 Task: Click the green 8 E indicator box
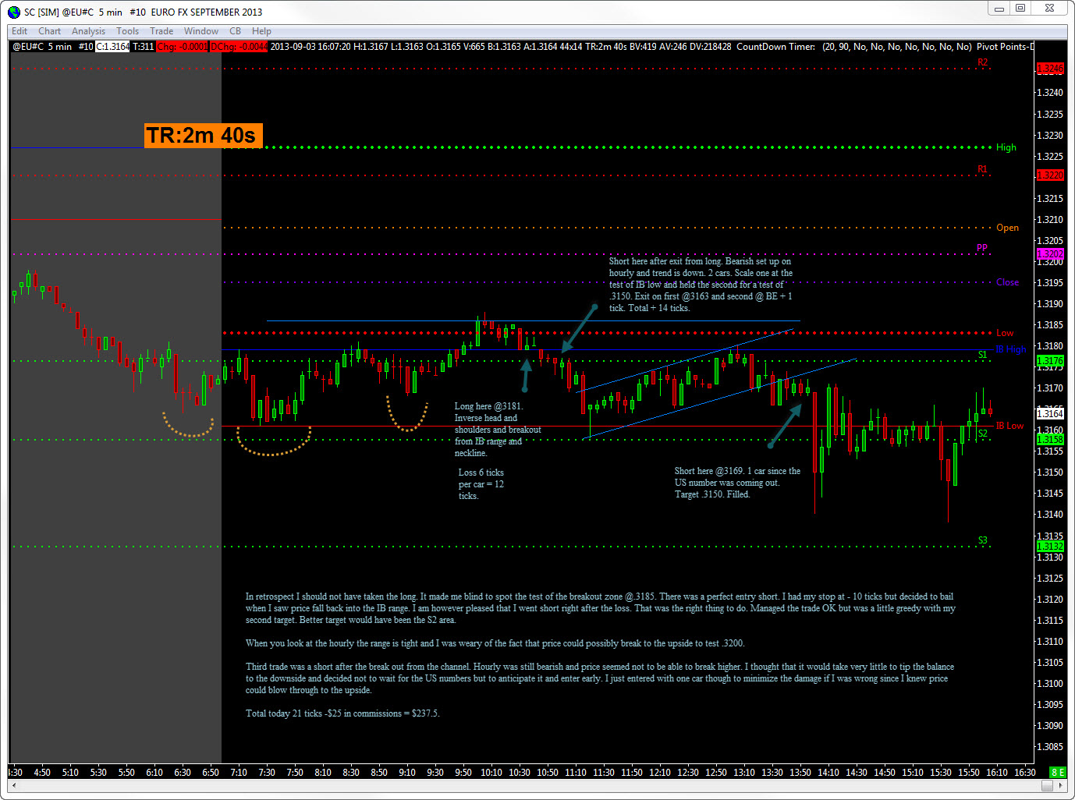[x=1057, y=772]
